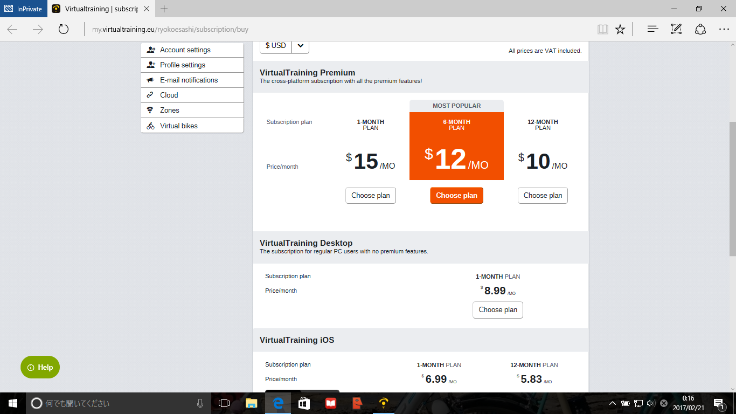The image size is (736, 414).
Task: Choose the 6-month Premium plan
Action: pos(457,195)
